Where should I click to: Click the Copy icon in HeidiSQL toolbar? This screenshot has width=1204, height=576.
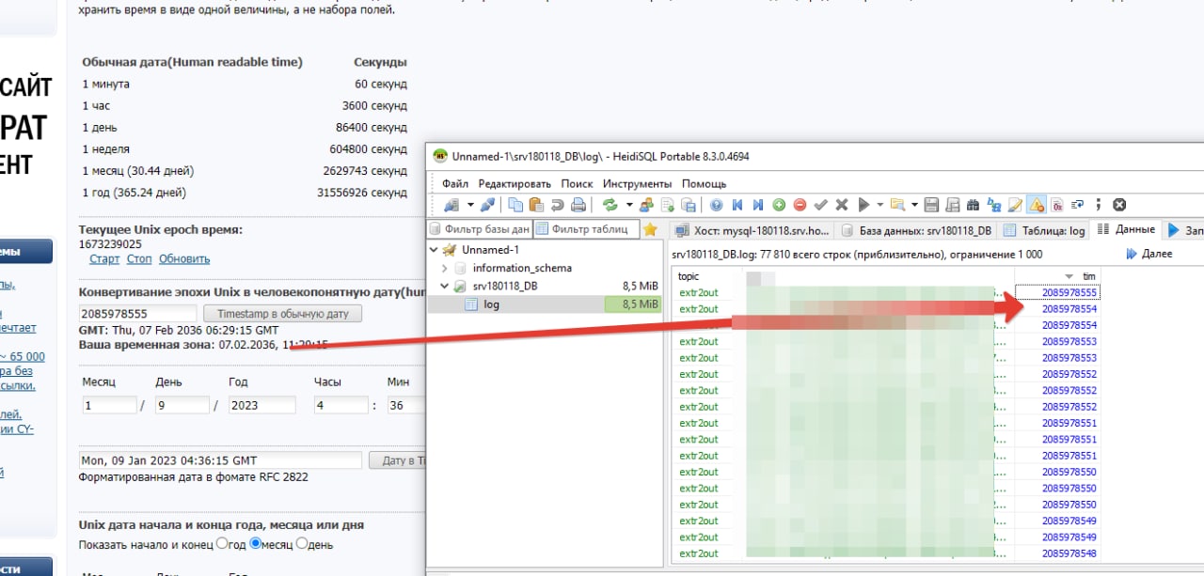(515, 204)
